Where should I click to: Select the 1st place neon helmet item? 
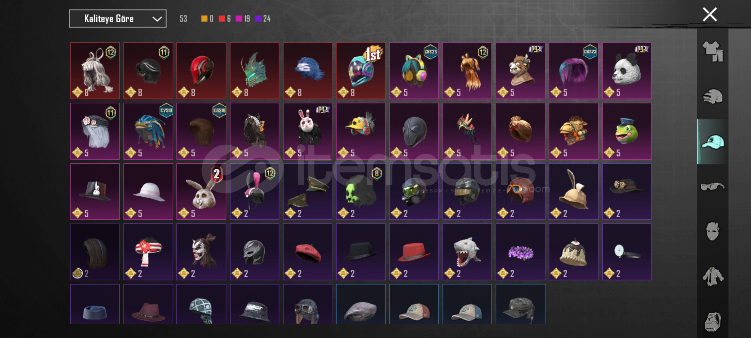pyautogui.click(x=361, y=71)
